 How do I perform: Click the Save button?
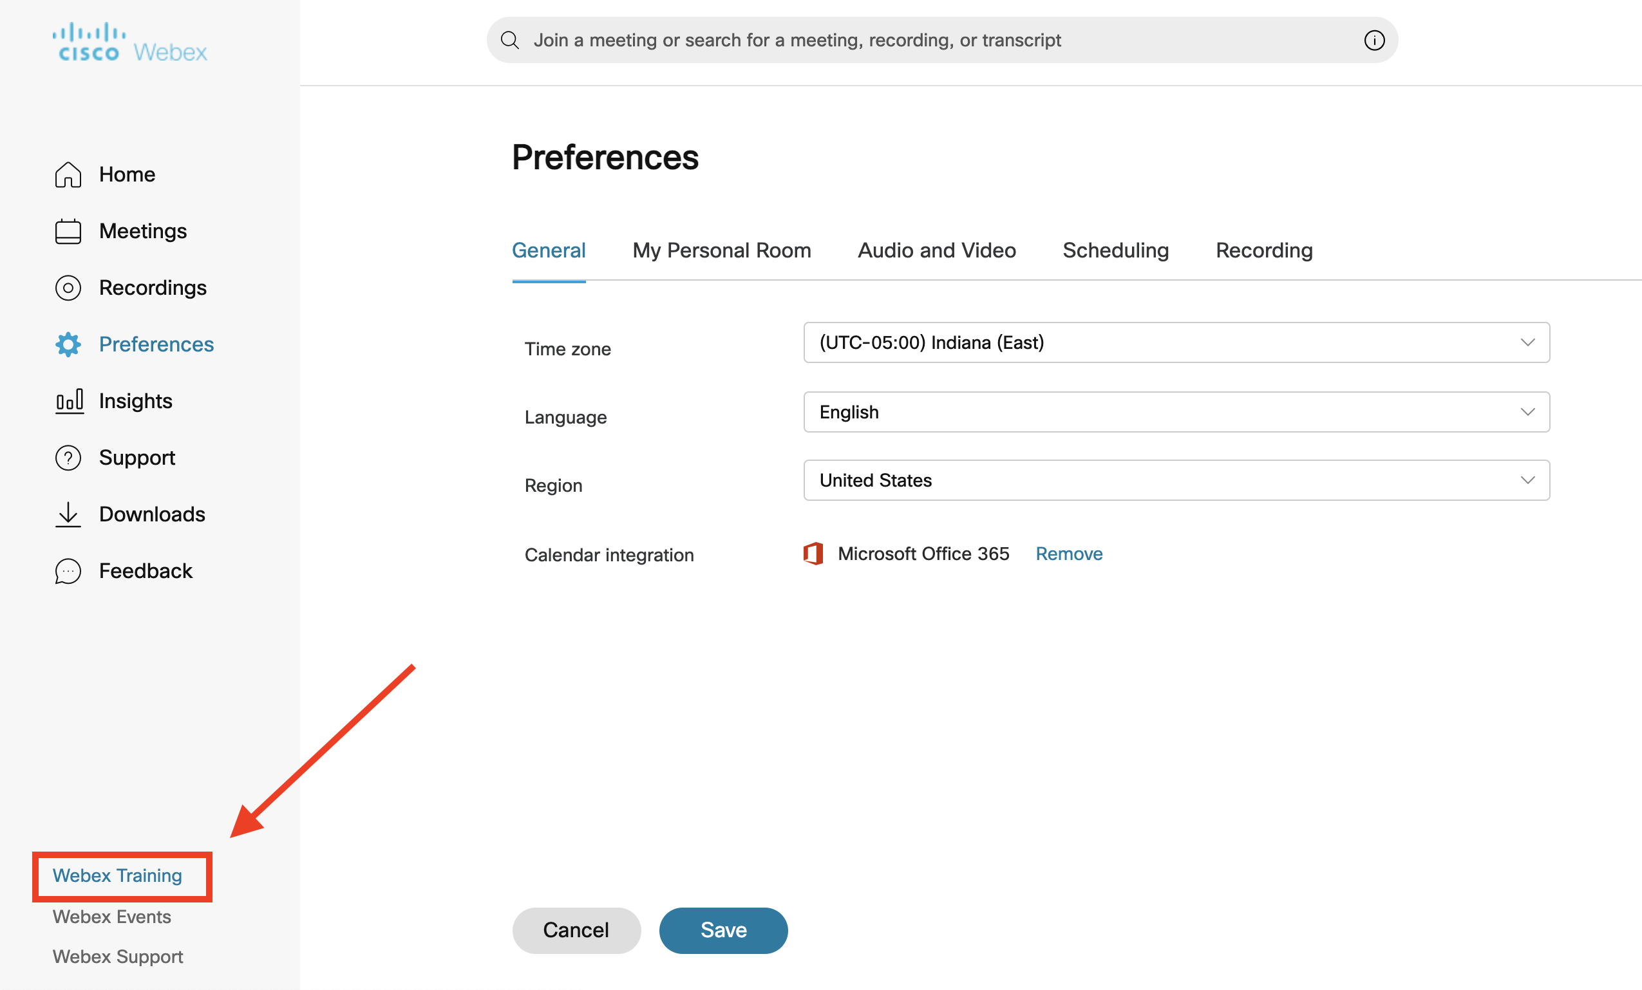[x=723, y=930]
